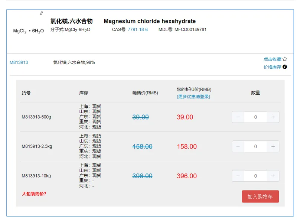Decrease quantity for M813913-2.5kg
The height and width of the screenshot is (221, 297).
[x=238, y=146]
